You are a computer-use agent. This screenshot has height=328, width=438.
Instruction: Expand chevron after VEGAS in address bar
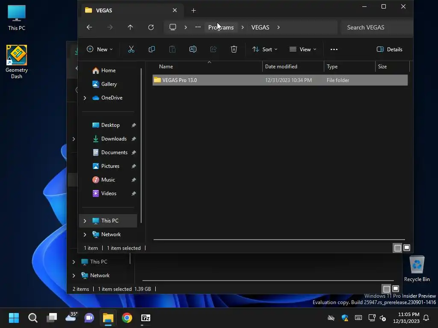pyautogui.click(x=278, y=27)
